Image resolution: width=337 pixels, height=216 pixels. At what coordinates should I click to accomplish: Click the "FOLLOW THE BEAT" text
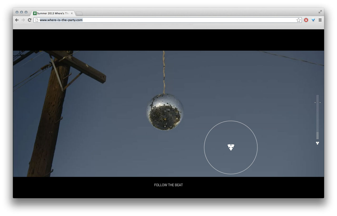(x=168, y=185)
